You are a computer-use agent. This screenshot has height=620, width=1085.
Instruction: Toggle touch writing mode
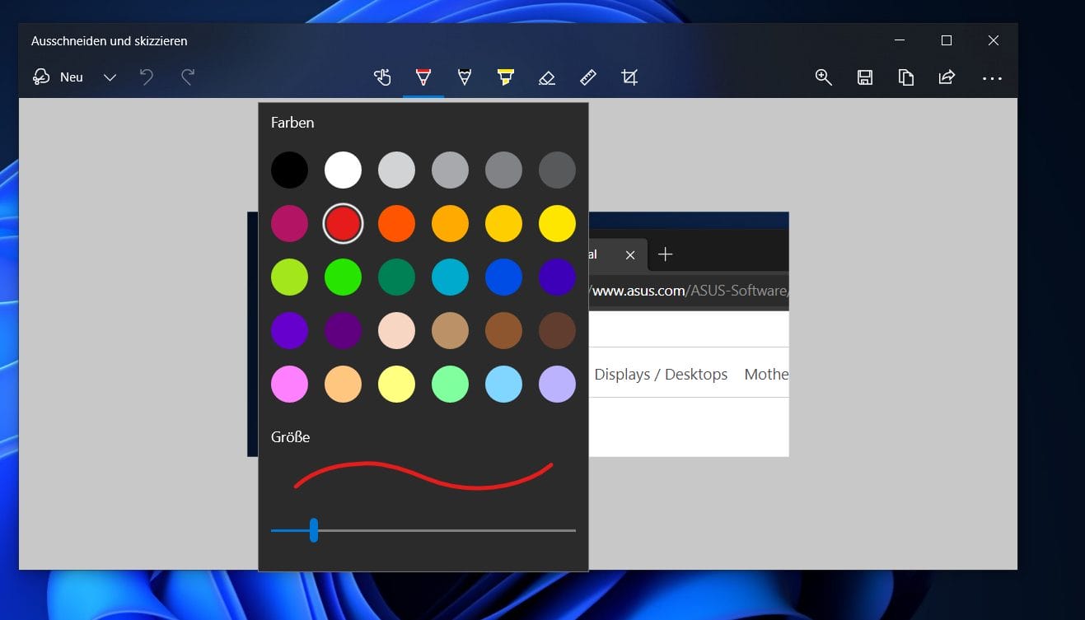(381, 77)
